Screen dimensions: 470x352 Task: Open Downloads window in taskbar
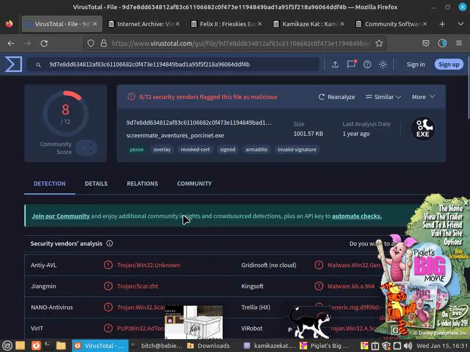click(210, 346)
